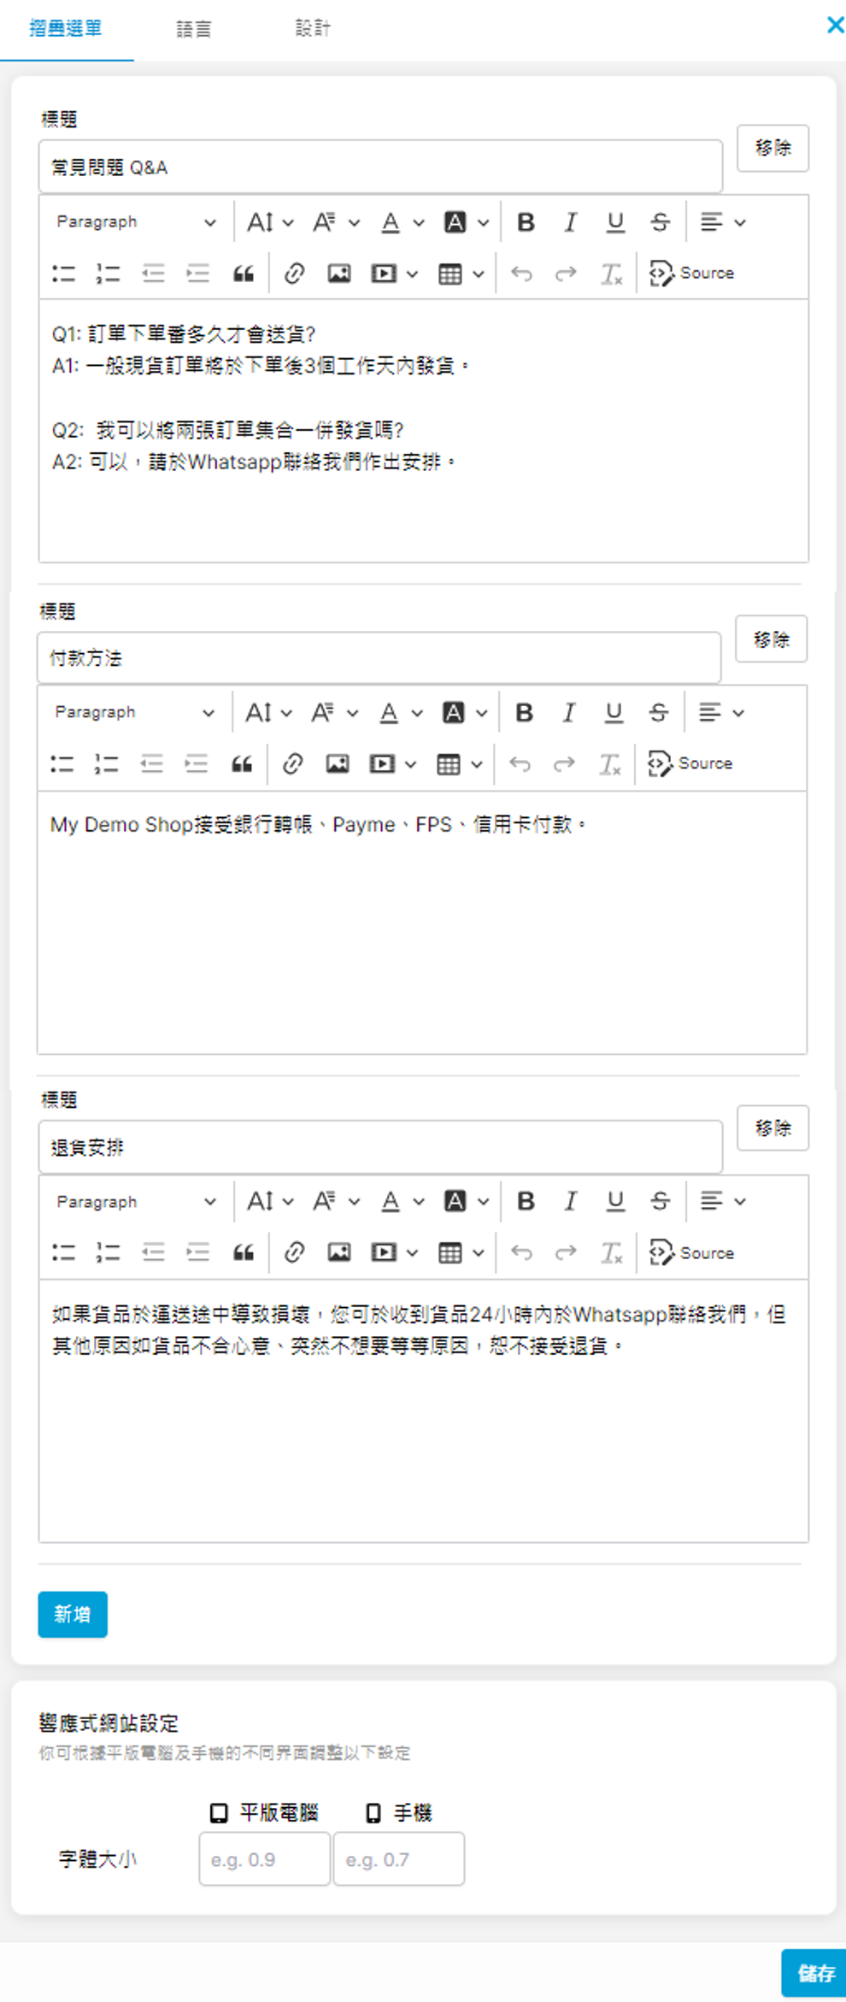
Task: Add a block quote in the 付款方法 editor
Action: pyautogui.click(x=242, y=763)
